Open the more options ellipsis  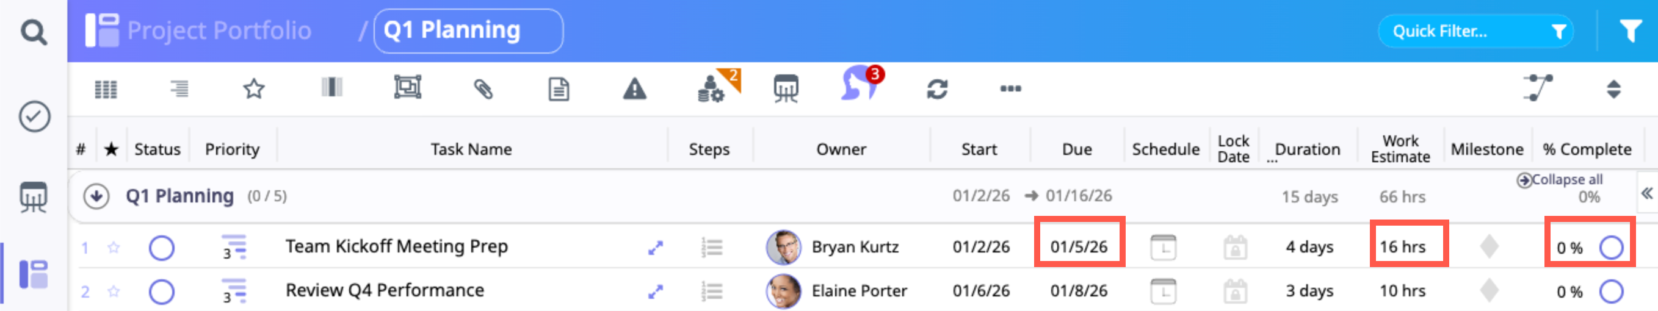pos(1010,88)
